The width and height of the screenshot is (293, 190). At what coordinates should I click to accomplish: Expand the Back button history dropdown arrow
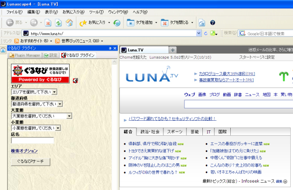click(x=26, y=22)
